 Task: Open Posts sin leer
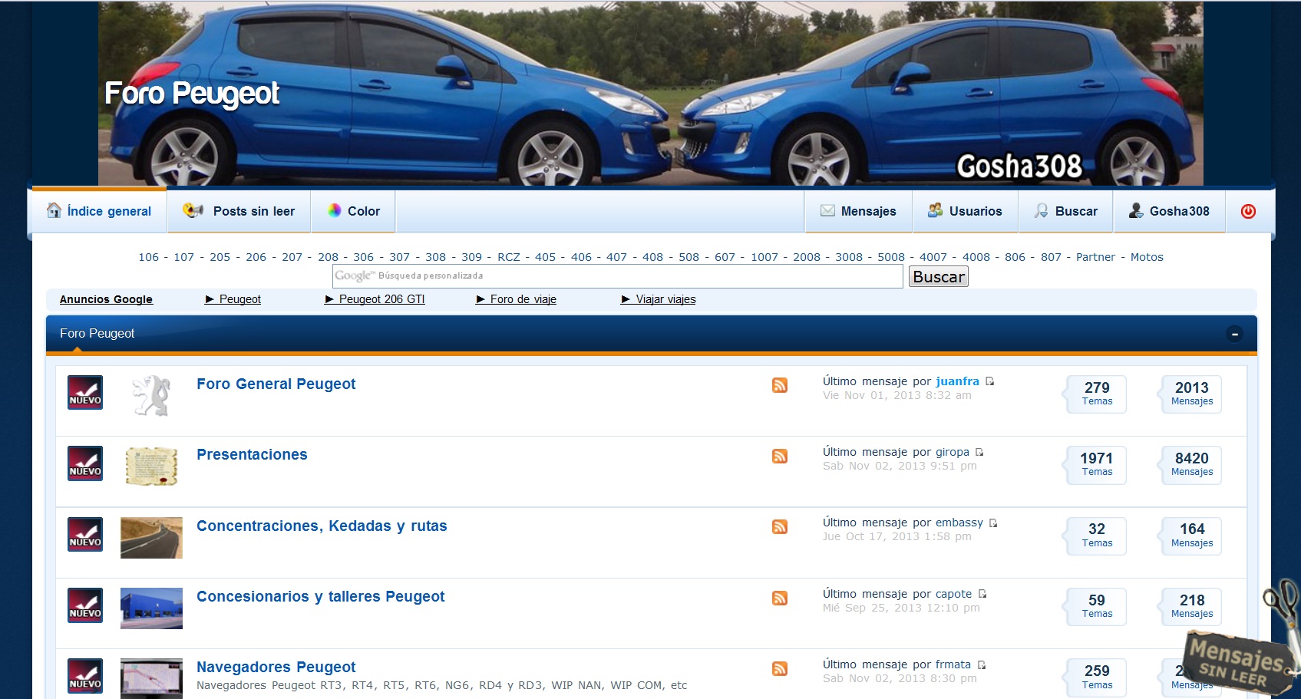click(239, 211)
